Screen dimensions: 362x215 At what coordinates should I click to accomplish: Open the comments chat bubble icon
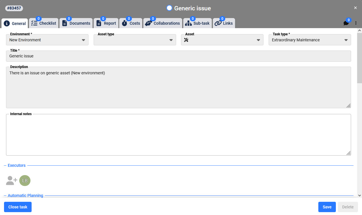click(x=346, y=23)
